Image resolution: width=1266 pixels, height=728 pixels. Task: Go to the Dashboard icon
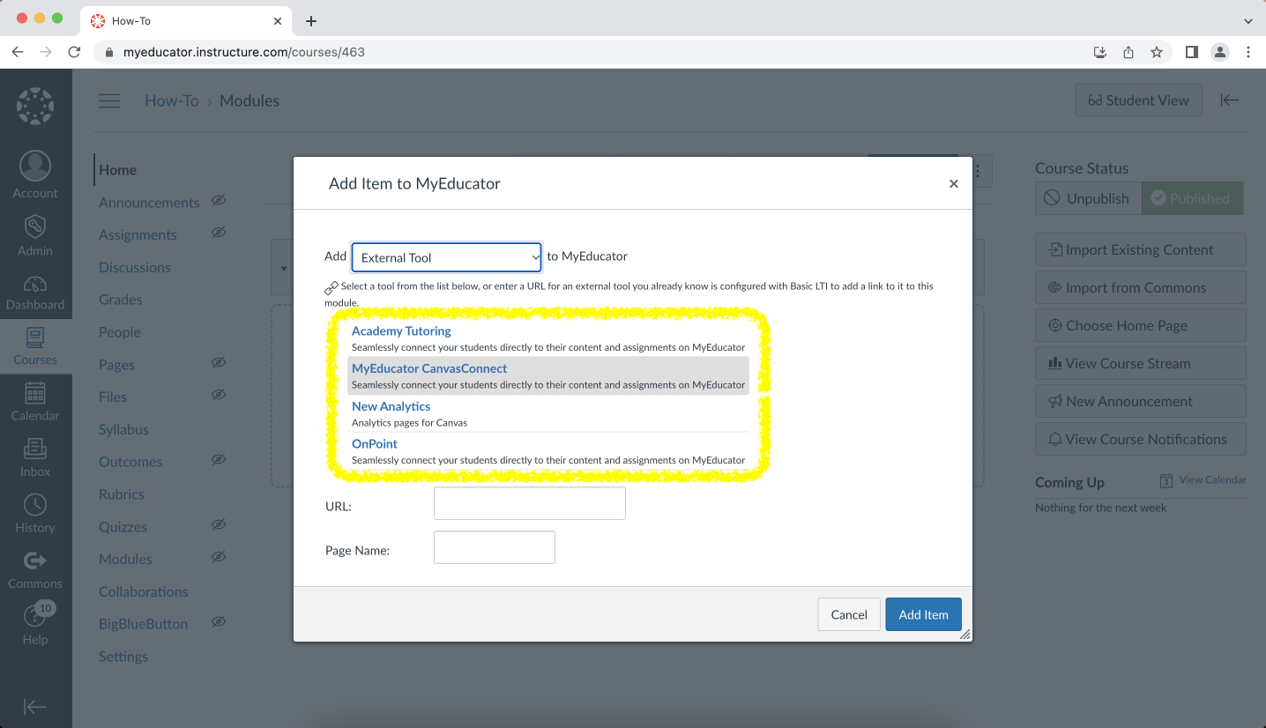click(35, 284)
